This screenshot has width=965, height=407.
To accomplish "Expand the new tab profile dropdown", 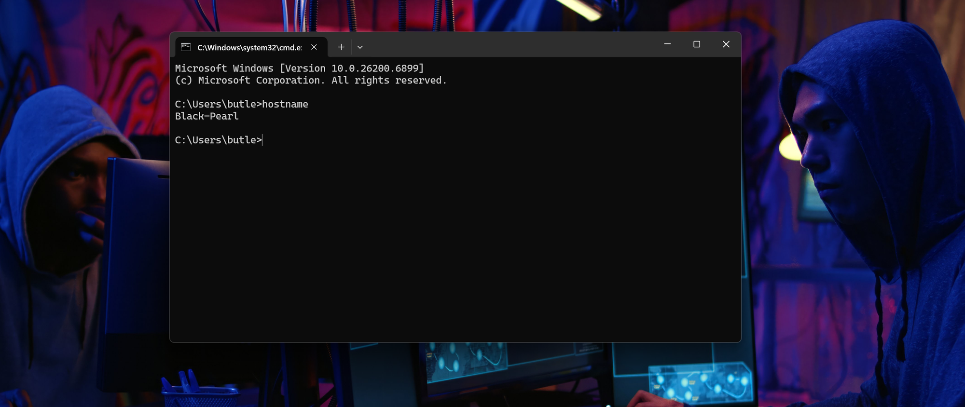I will click(360, 47).
